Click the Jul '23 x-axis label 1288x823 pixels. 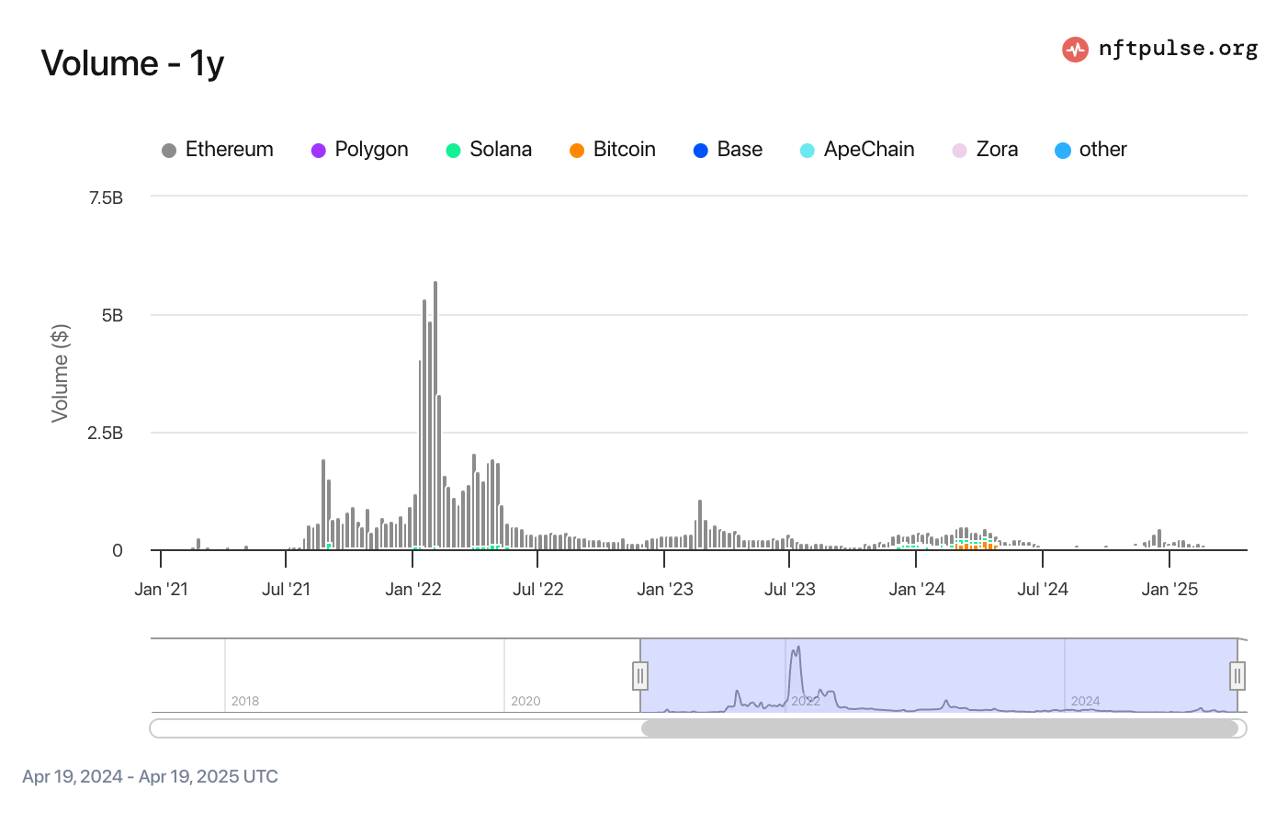pyautogui.click(x=790, y=590)
